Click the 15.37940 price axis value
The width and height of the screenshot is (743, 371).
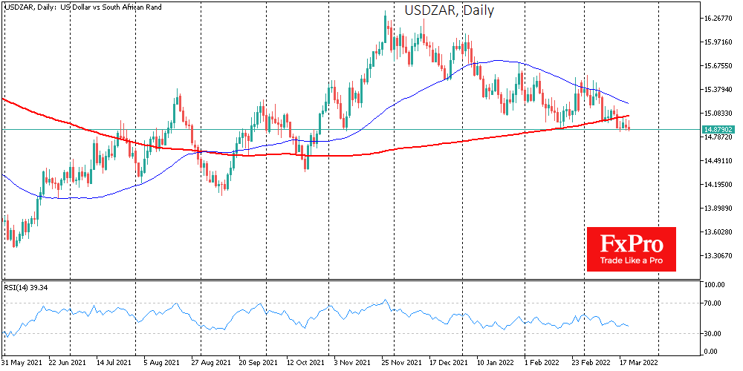click(718, 90)
